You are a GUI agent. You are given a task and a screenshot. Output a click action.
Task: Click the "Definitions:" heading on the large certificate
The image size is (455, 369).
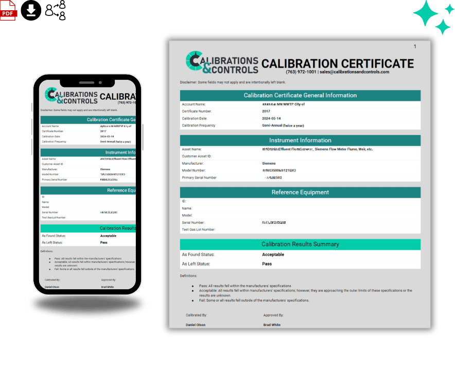pos(188,276)
